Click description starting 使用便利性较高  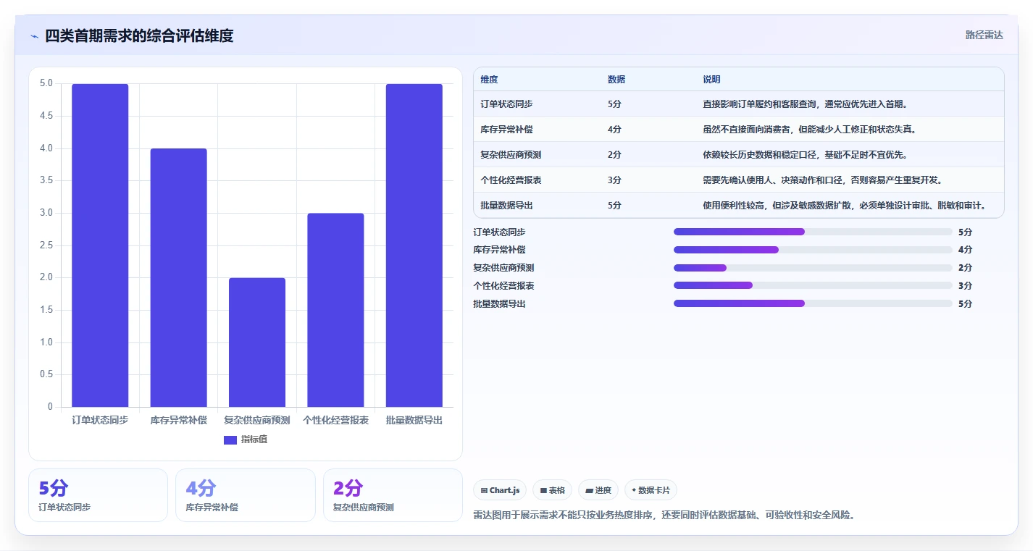pos(844,206)
